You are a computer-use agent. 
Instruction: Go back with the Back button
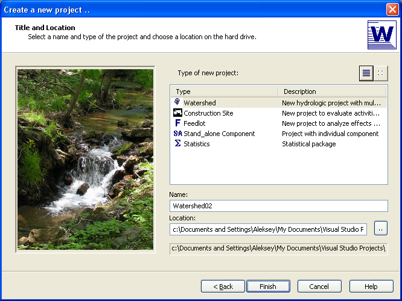pos(223,287)
